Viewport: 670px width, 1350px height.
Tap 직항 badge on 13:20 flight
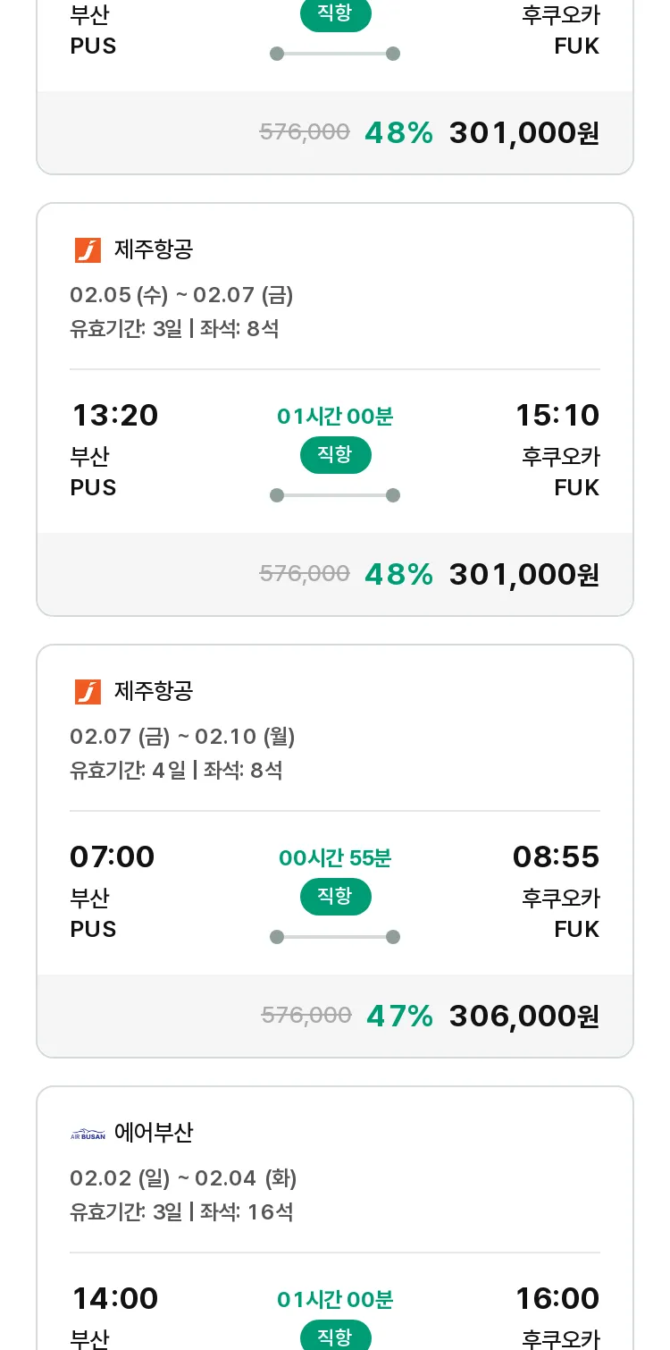tap(335, 455)
